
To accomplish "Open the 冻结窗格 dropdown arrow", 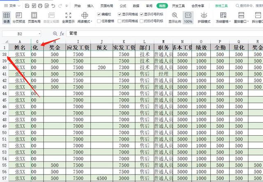I will [230, 21].
